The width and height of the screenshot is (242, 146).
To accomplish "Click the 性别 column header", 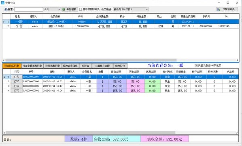I will tap(173, 17).
